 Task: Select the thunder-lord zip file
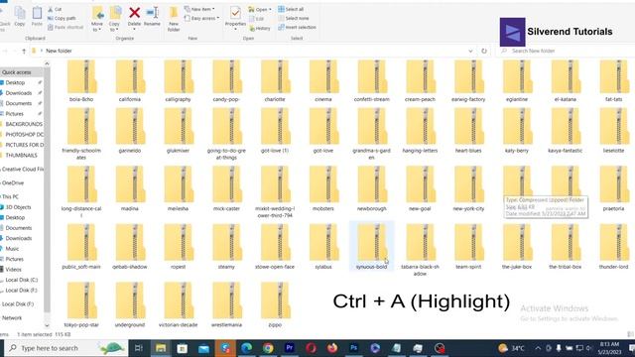[613, 247]
